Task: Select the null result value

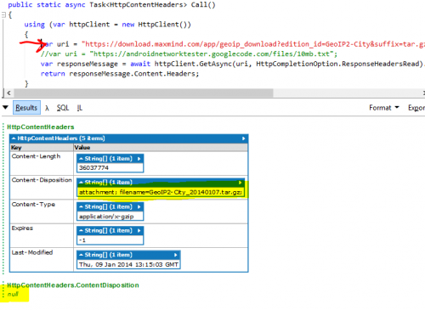Action: coord(13,294)
